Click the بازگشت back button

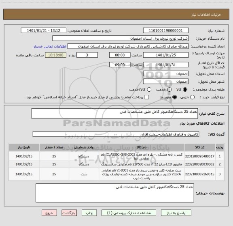pos(69,213)
